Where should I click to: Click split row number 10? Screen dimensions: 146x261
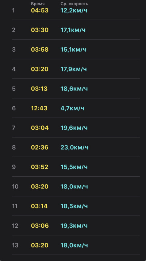[76, 187]
